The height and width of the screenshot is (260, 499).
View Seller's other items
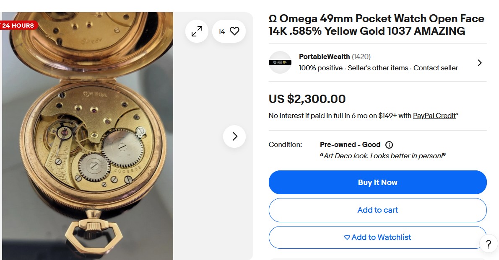[x=378, y=68]
